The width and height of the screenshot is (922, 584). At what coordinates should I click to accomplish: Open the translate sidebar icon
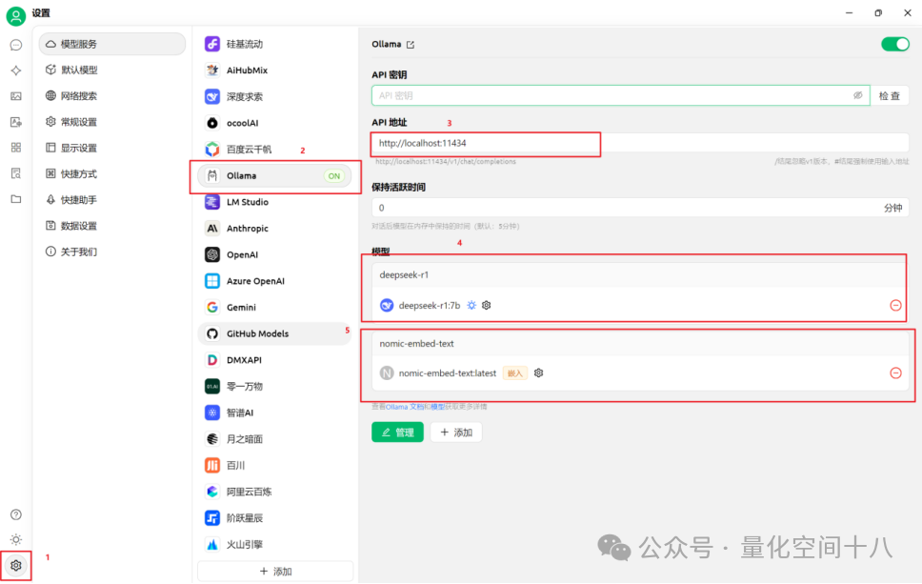[16, 122]
